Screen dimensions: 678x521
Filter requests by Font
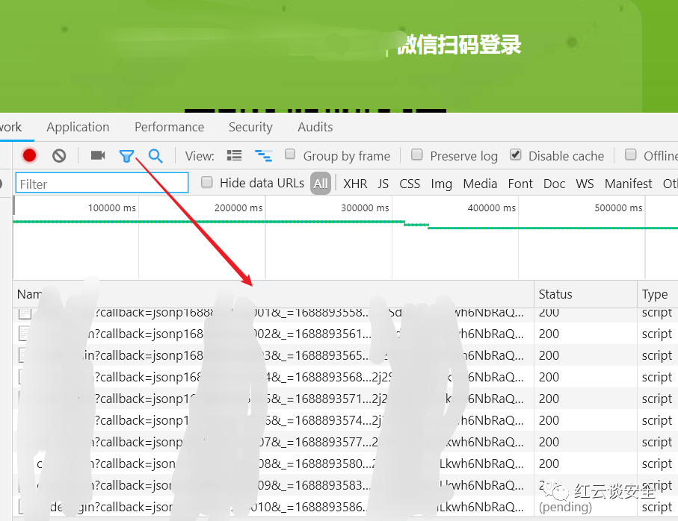(520, 184)
